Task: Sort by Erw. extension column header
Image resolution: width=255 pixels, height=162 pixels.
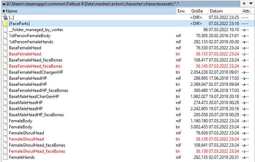Action: [183, 11]
